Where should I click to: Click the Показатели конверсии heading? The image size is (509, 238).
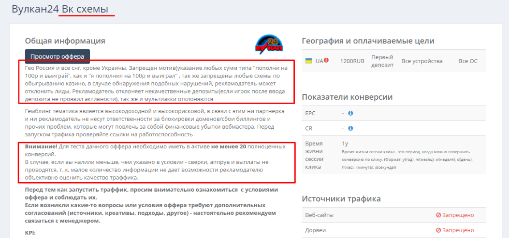[347, 97]
